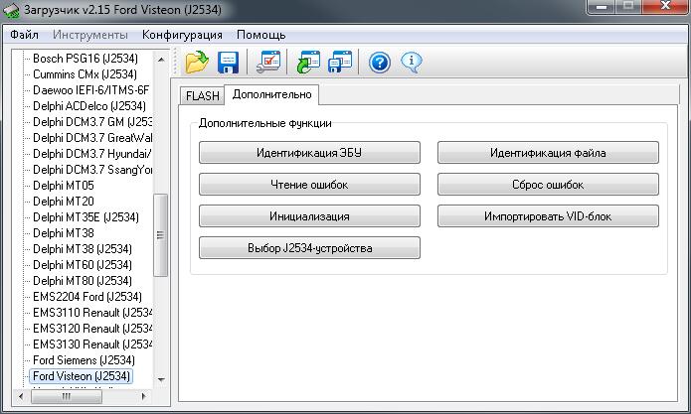Image resolution: width=691 pixels, height=414 pixels.
Task: Click the horizontal scrollbar left arrow
Action: [20, 396]
